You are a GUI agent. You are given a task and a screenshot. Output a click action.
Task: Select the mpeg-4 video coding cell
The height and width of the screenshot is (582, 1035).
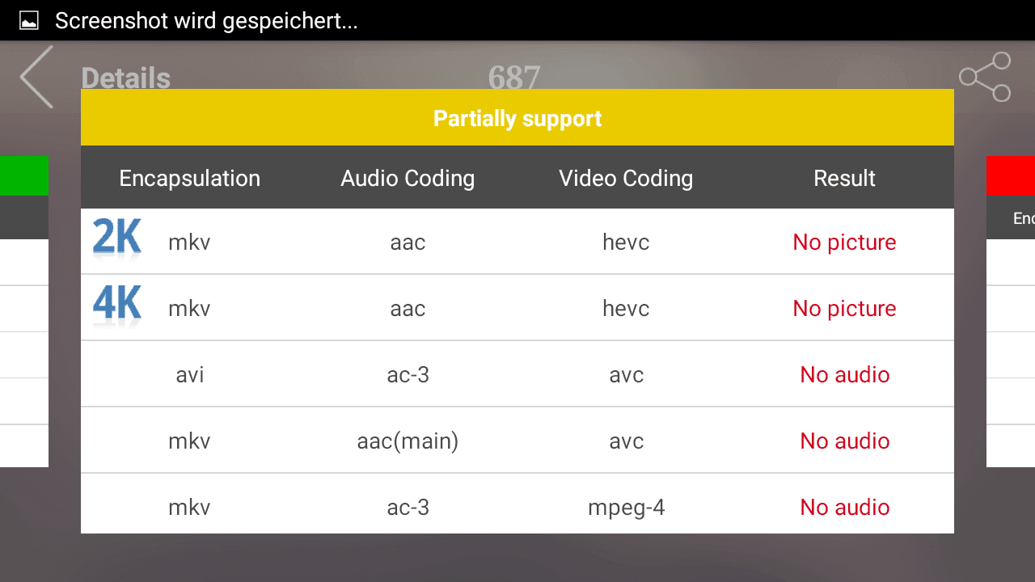click(627, 508)
